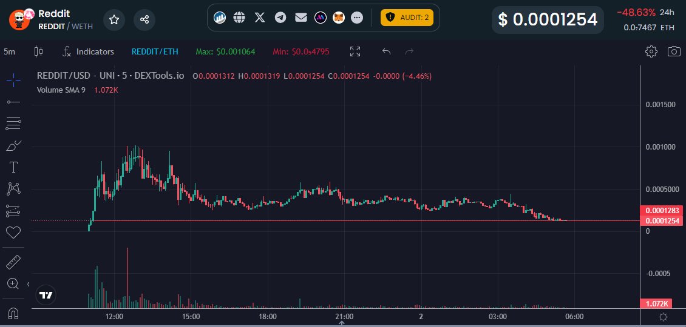Select the brush drawing tool
This screenshot has height=327, width=686.
(13, 145)
